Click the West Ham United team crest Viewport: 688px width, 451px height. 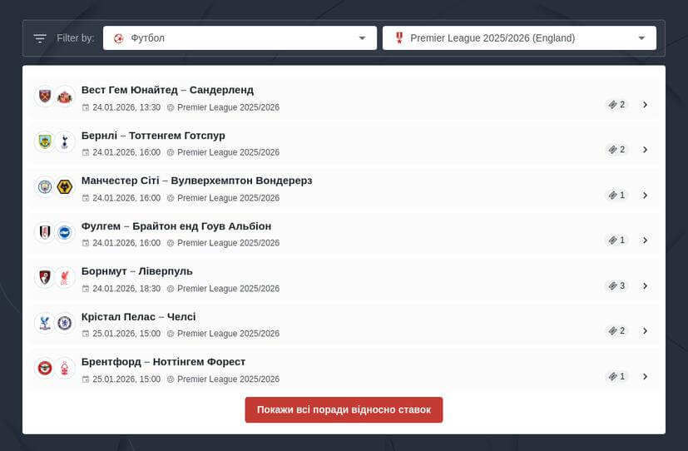point(44,97)
